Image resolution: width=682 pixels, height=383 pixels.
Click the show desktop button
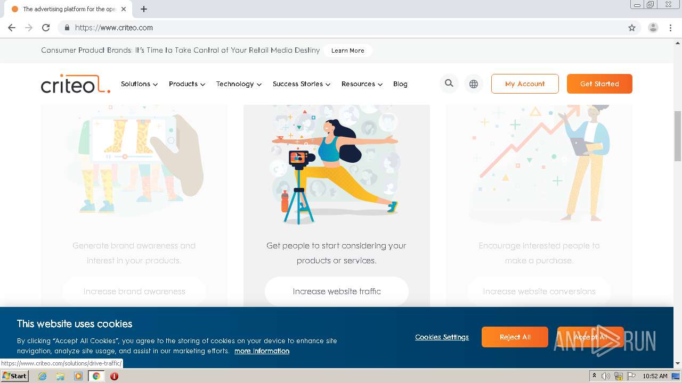[x=677, y=376]
